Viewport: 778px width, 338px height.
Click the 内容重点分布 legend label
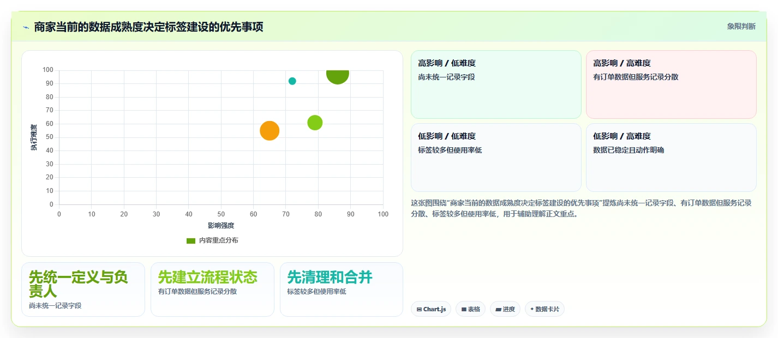pyautogui.click(x=218, y=240)
